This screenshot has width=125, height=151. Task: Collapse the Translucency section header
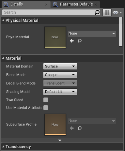[x=3, y=146]
